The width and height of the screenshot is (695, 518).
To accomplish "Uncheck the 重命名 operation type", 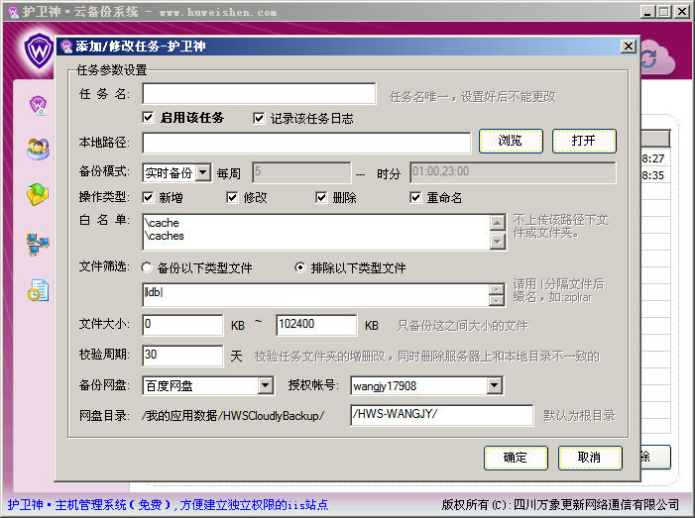I will tap(415, 197).
